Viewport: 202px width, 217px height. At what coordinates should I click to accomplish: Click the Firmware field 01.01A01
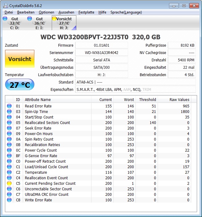coord(102,45)
